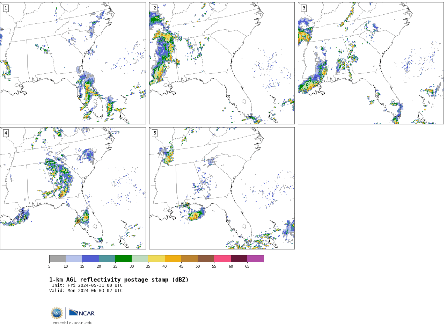This screenshot has width=447, height=327.
Task: Click the colorbar tick label 65
Action: [247, 266]
